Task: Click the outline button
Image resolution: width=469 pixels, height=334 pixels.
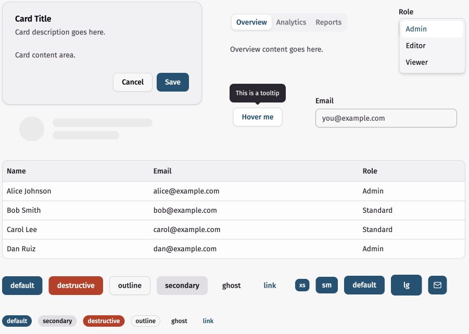Action: [130, 285]
